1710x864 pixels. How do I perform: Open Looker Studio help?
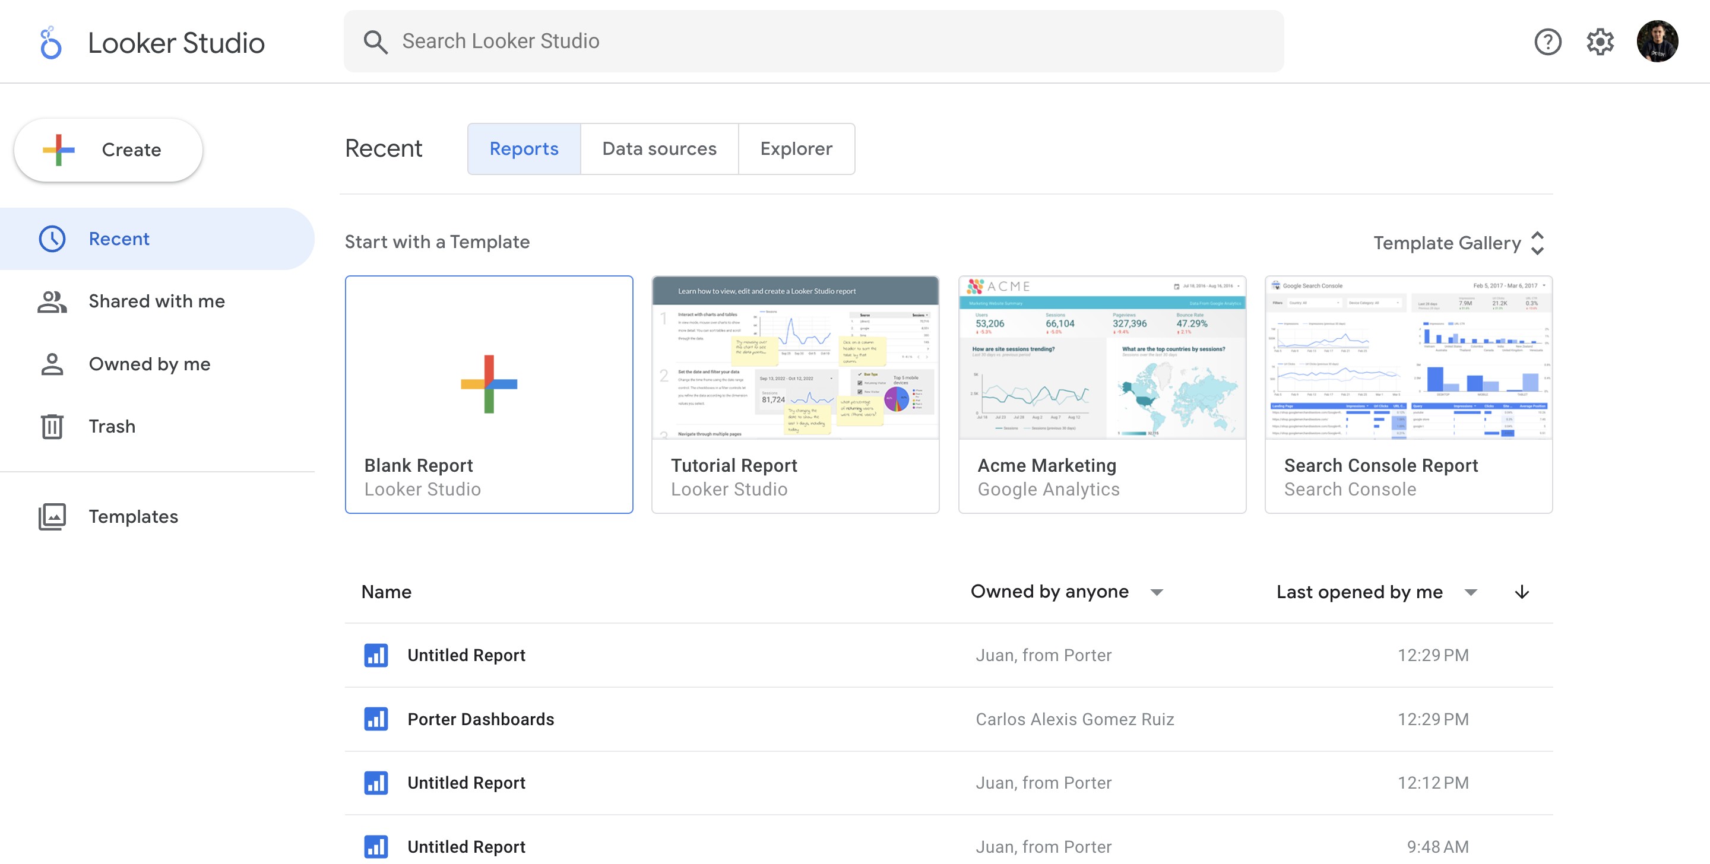1547,41
